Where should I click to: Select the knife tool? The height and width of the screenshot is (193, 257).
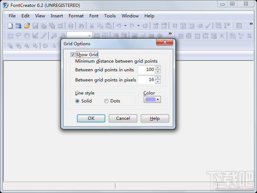(44, 36)
